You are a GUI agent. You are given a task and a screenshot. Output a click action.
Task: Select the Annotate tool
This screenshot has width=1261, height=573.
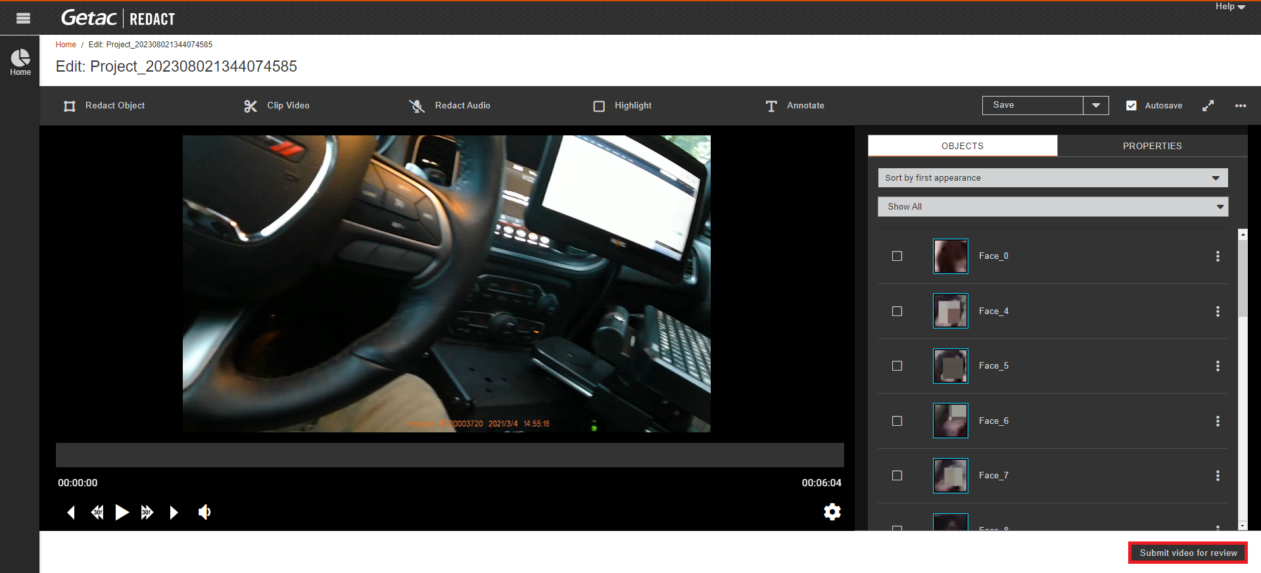click(x=795, y=106)
